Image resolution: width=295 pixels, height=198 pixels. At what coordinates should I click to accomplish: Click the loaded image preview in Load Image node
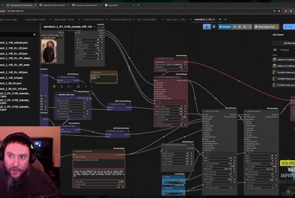(50, 51)
